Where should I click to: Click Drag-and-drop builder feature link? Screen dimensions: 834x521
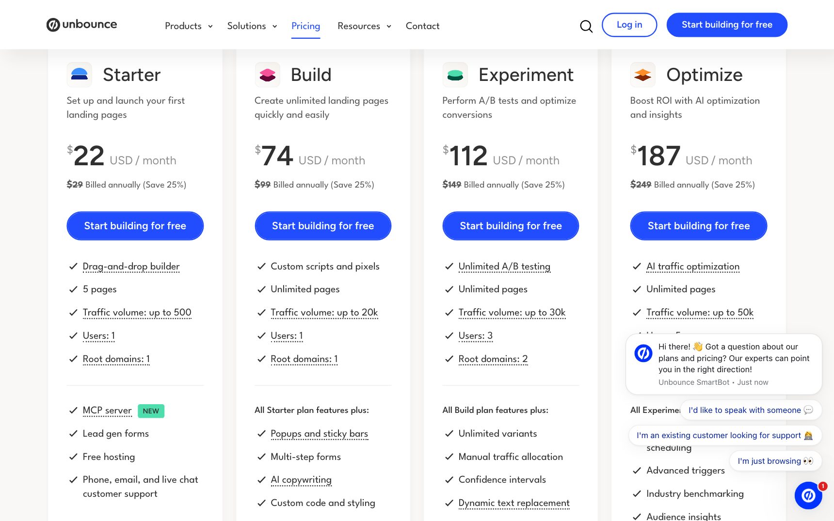(x=131, y=267)
